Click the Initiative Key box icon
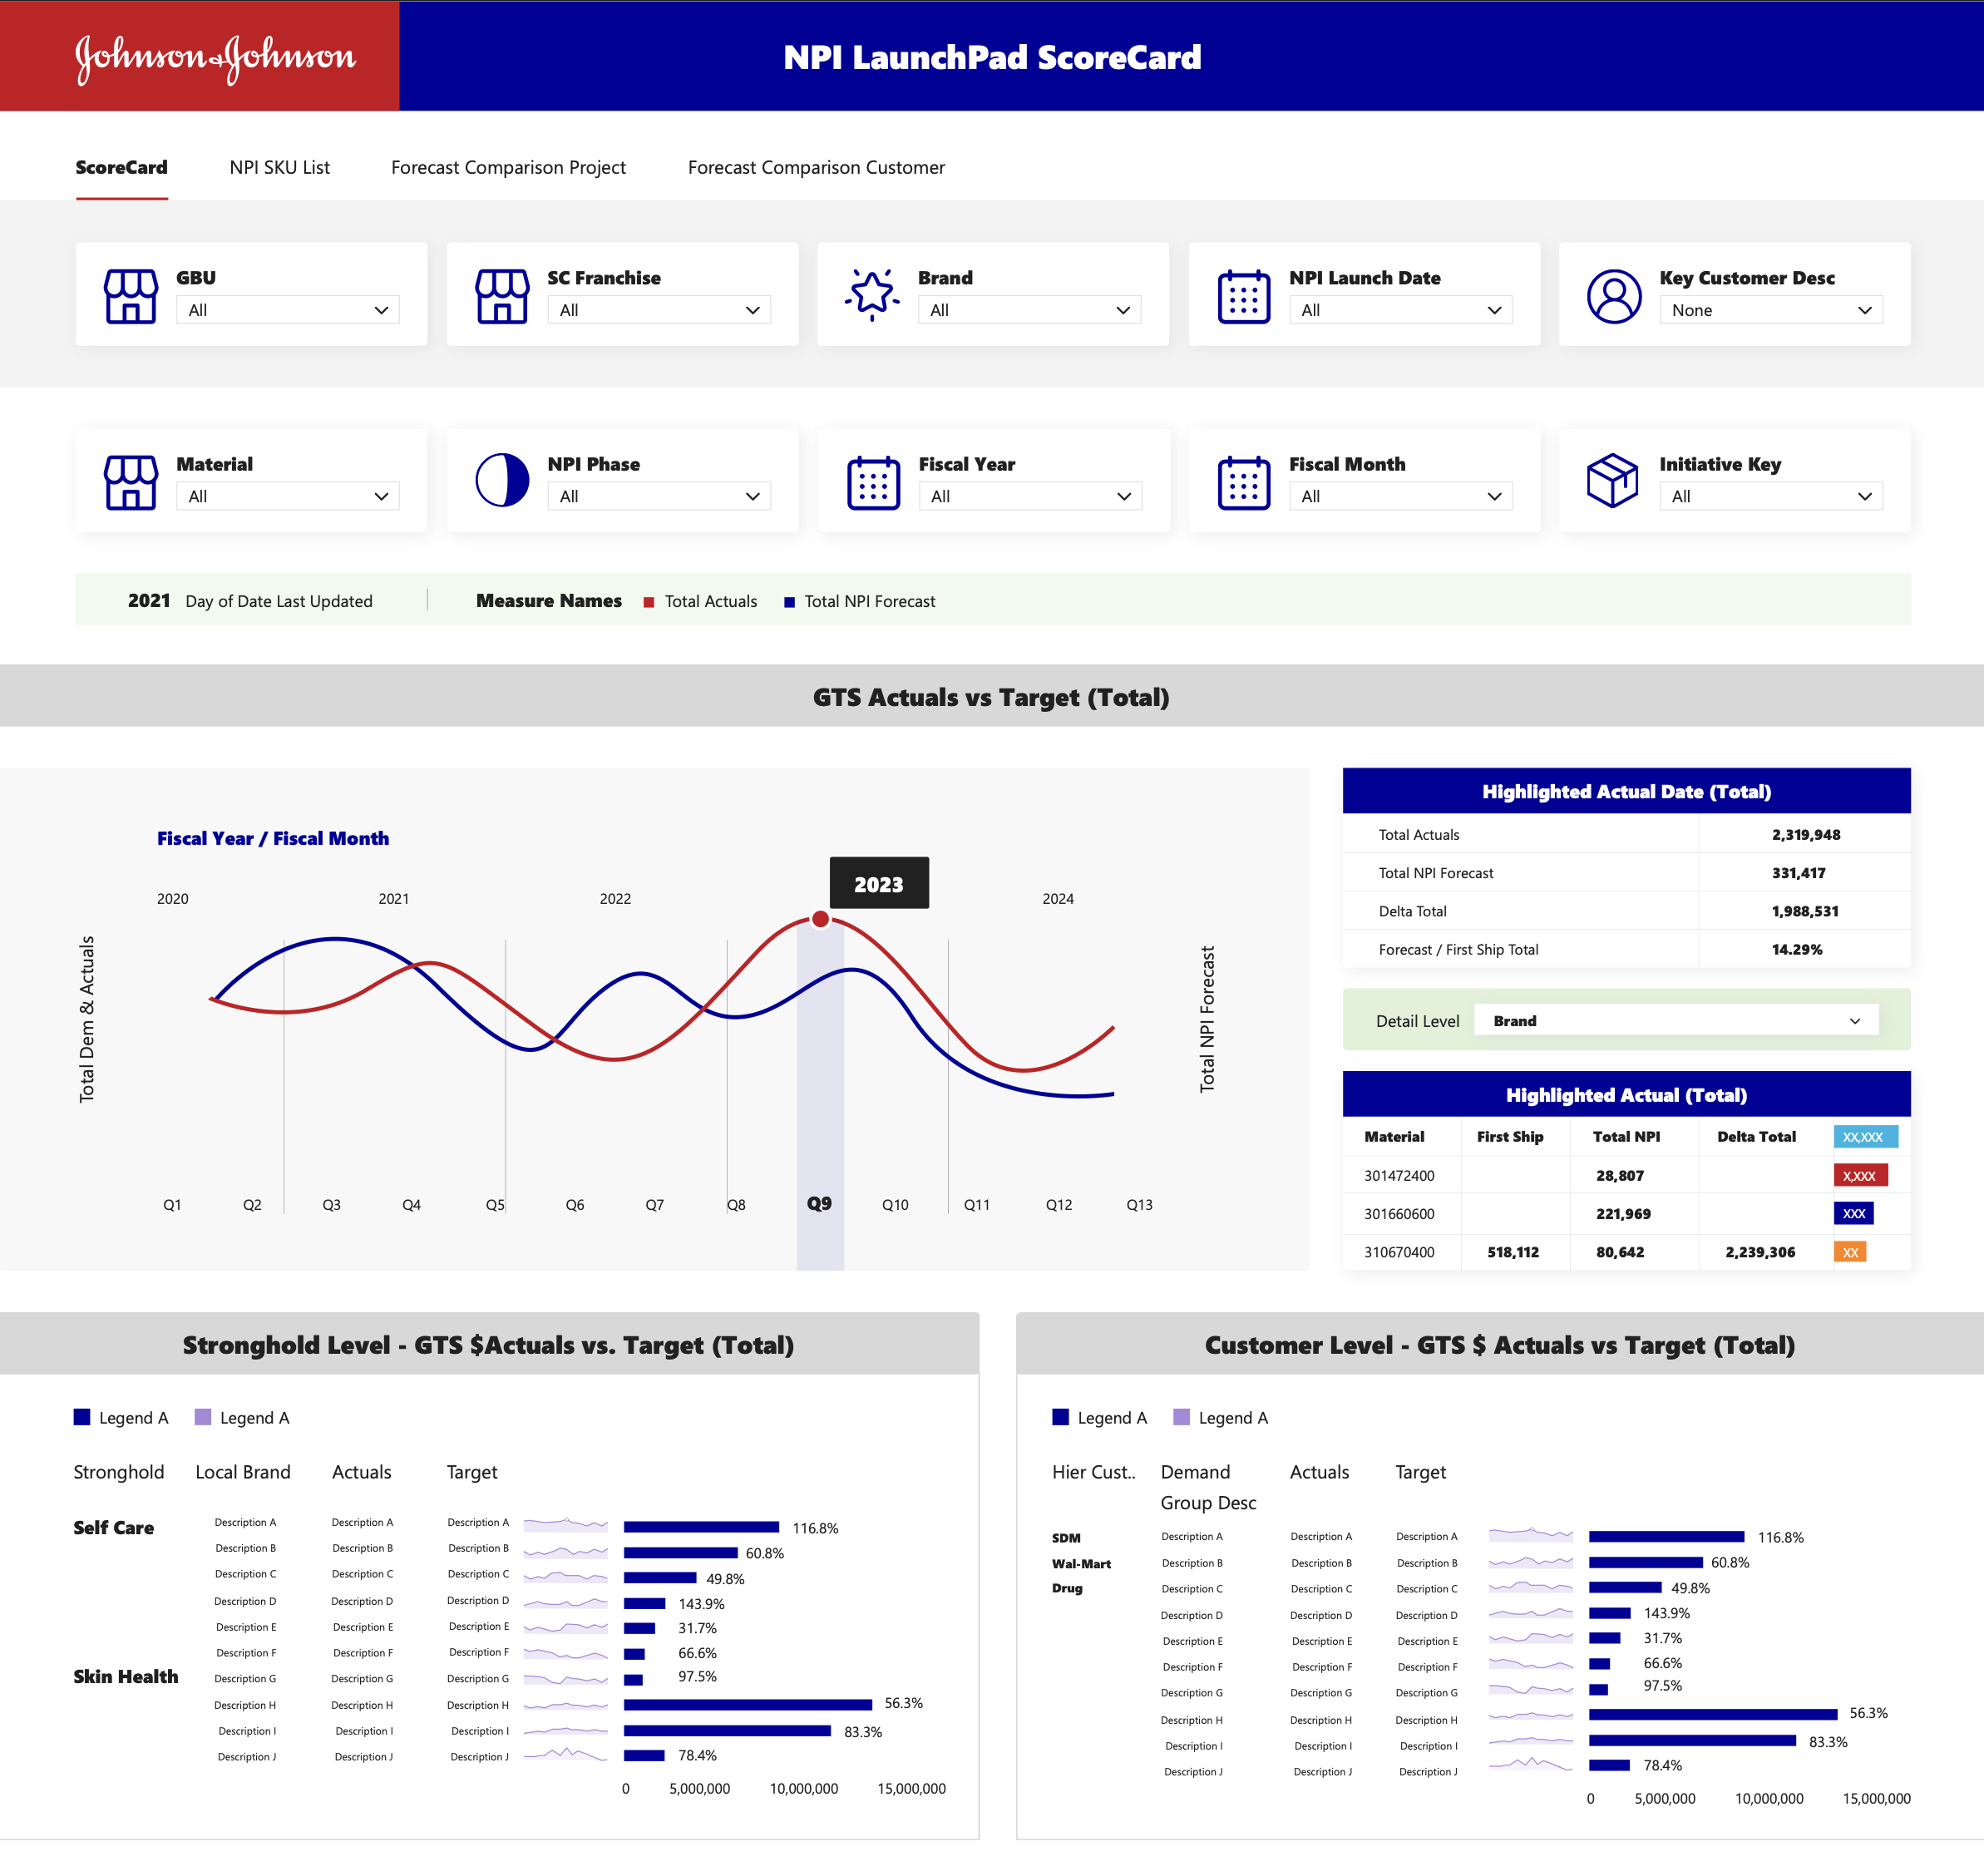The image size is (1984, 1876). click(1612, 481)
